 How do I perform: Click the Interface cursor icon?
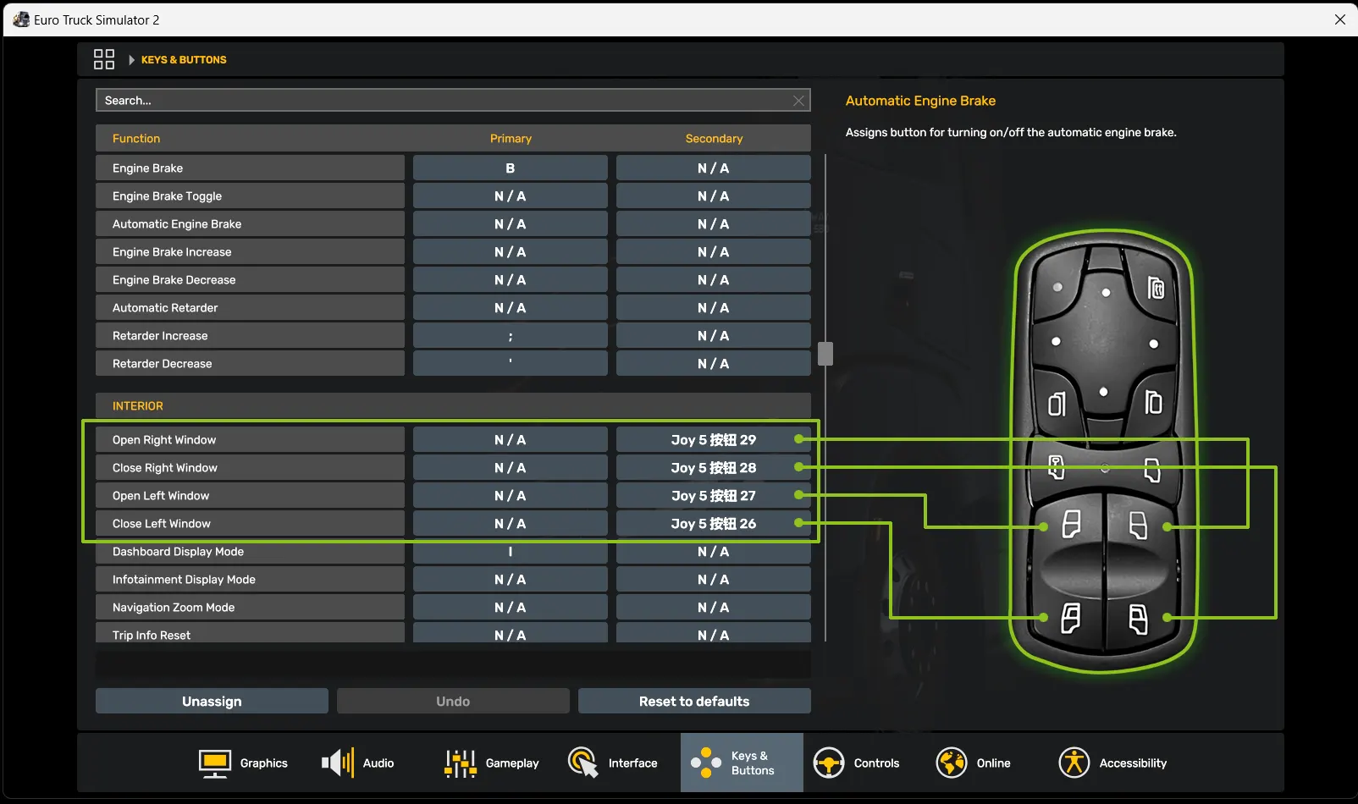pyautogui.click(x=583, y=763)
